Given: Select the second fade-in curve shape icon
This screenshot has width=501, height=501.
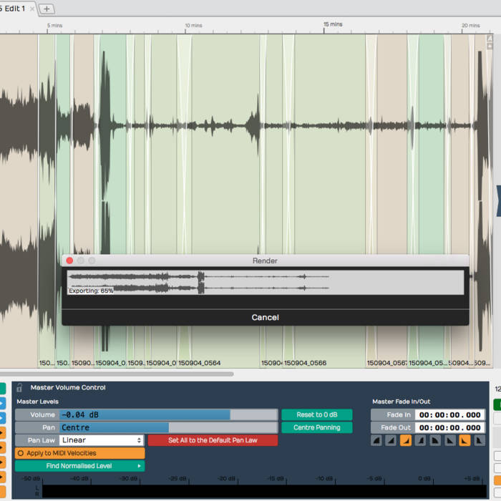Looking at the screenshot, I should [391, 441].
